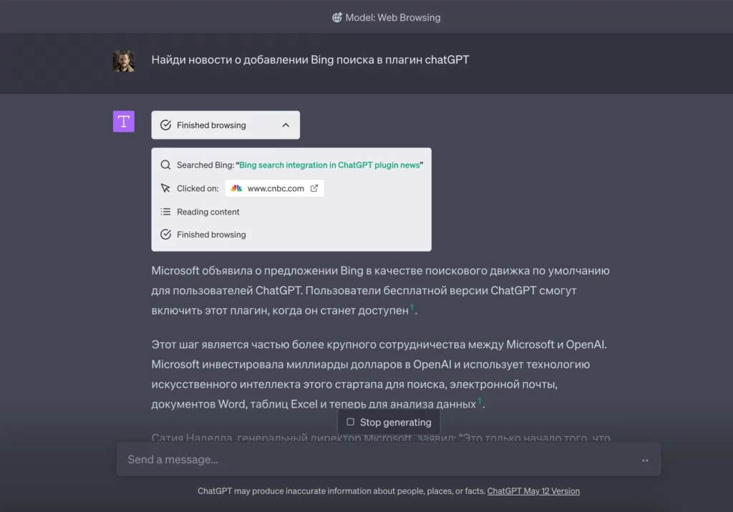This screenshot has width=733, height=512.
Task: Select the user question text about Bing news
Action: 309,60
